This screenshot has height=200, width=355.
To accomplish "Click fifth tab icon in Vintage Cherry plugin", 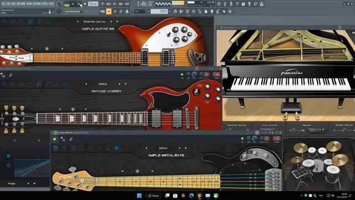I will click(39, 84).
